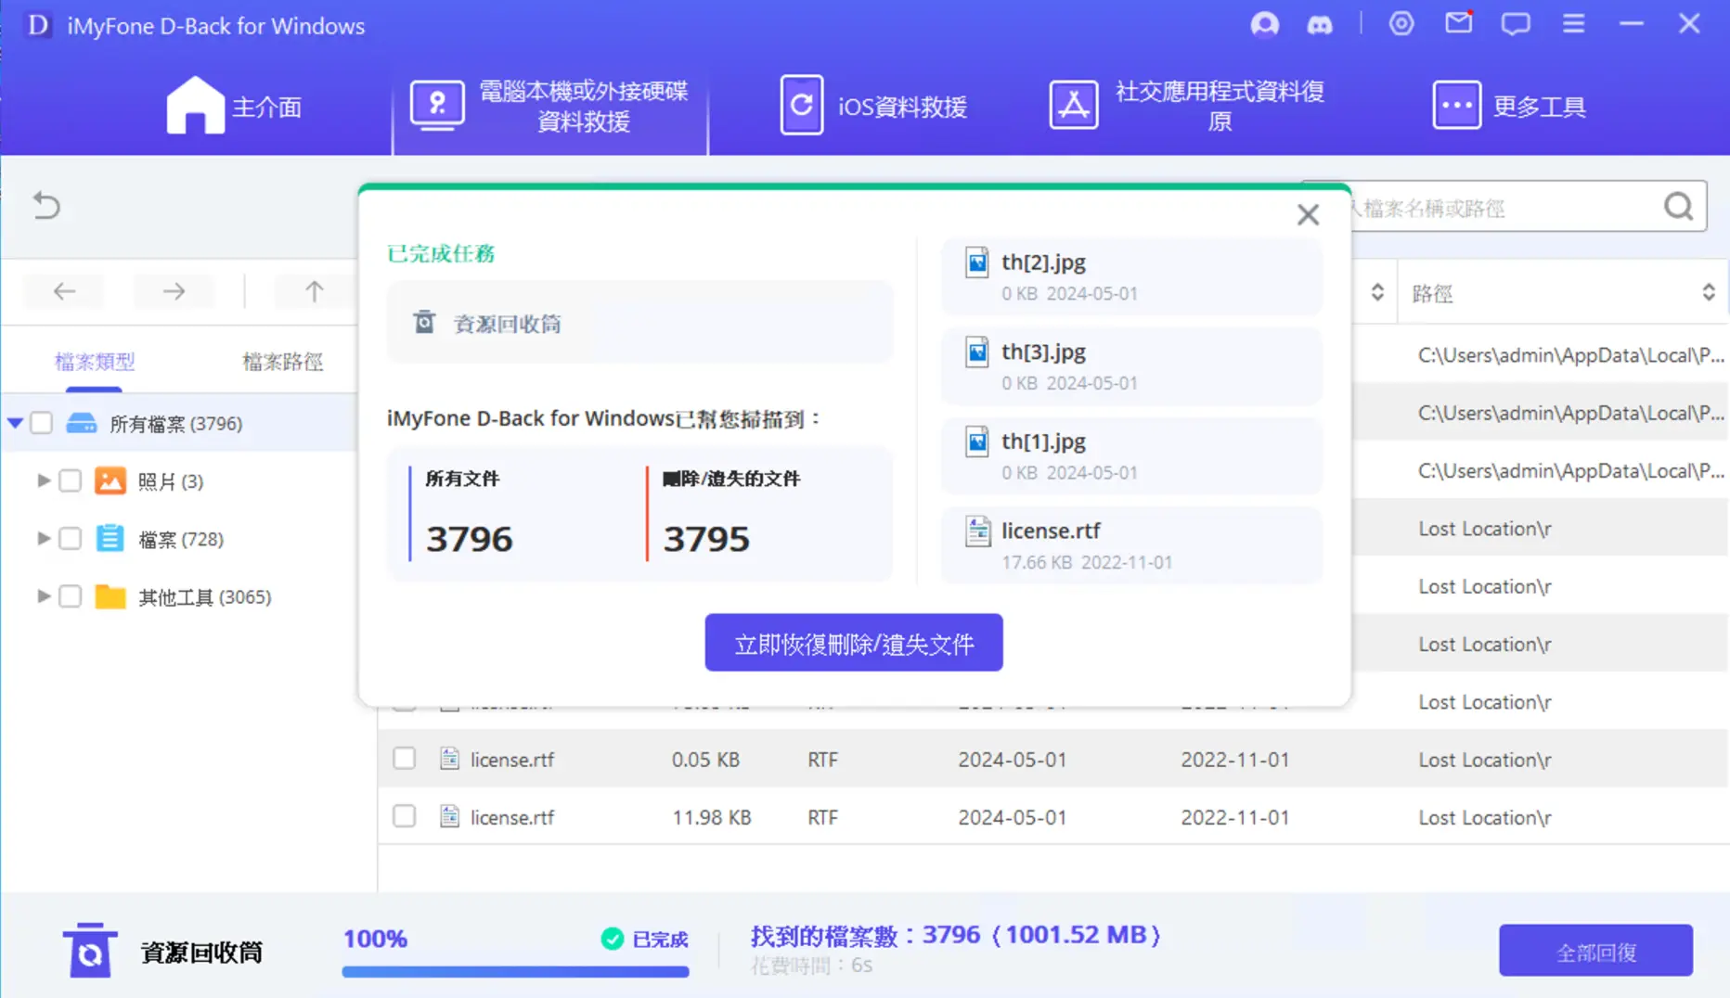Navigate forward with the right arrow

click(x=174, y=291)
